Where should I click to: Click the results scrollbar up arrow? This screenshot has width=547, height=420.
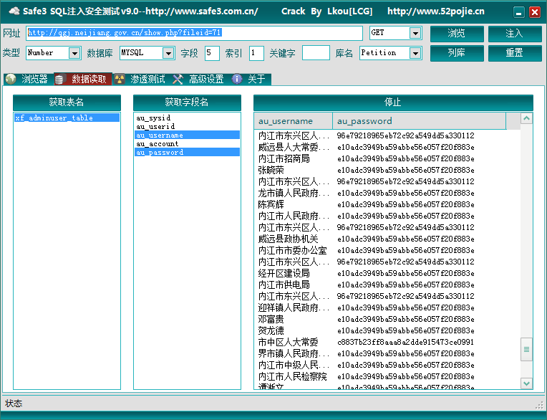526,118
